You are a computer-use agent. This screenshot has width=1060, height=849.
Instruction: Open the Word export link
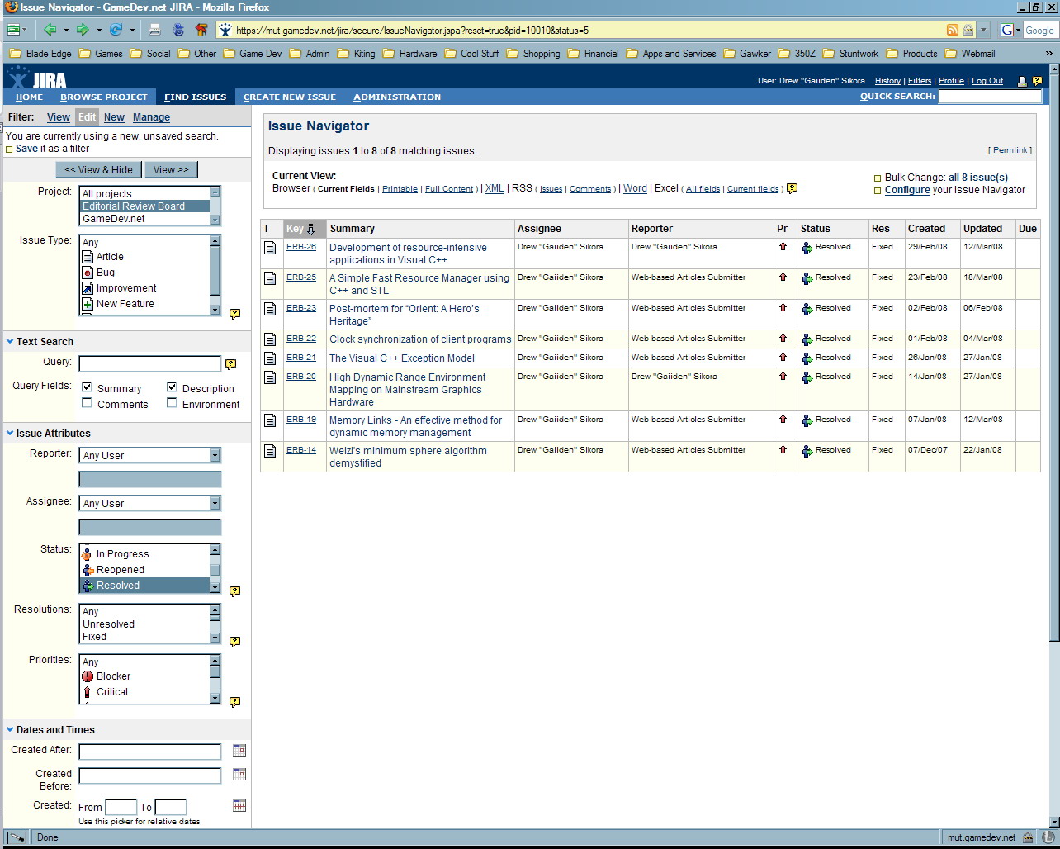tap(635, 188)
